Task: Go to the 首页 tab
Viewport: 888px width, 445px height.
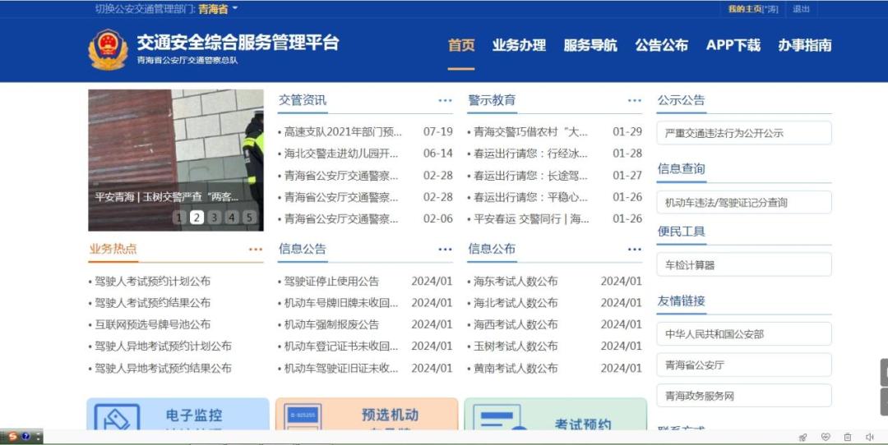Action: (x=461, y=45)
